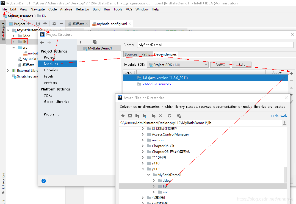Add a new module with the plus icon
296x204 pixels.
pyautogui.click(x=81, y=42)
